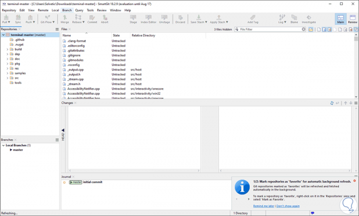Expand the pkg folder

[7, 64]
